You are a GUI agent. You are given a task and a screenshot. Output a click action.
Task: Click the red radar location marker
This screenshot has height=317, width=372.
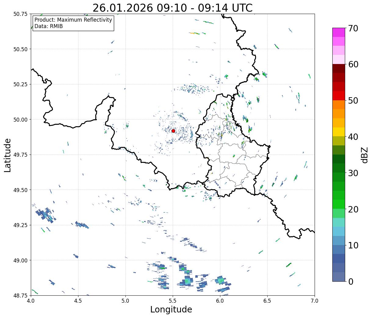pos(173,131)
